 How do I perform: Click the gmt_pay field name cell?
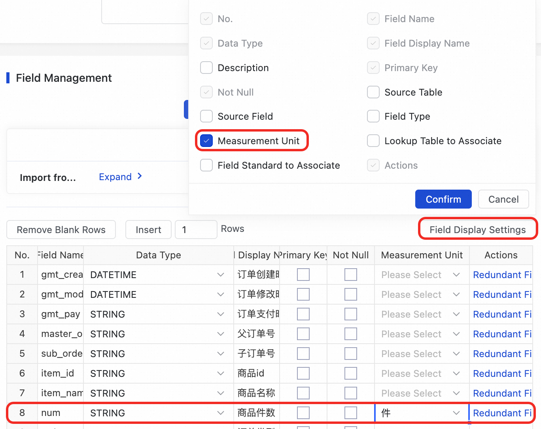coord(61,314)
